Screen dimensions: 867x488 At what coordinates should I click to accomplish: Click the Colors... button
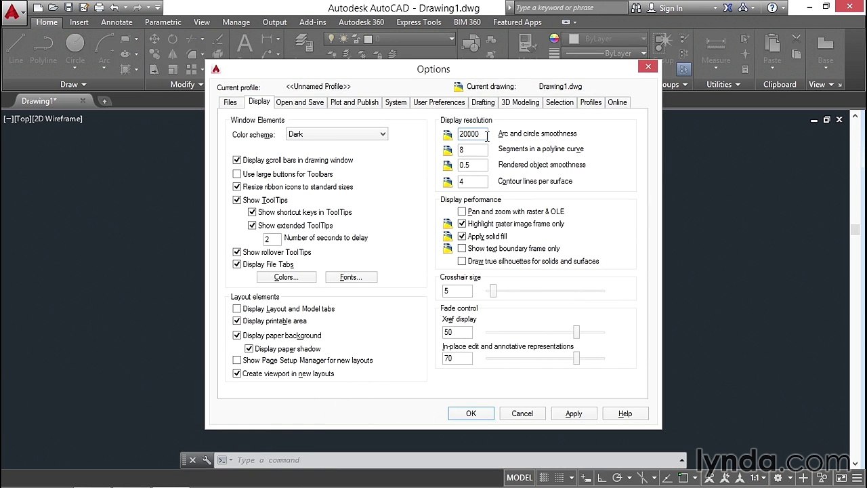(287, 277)
